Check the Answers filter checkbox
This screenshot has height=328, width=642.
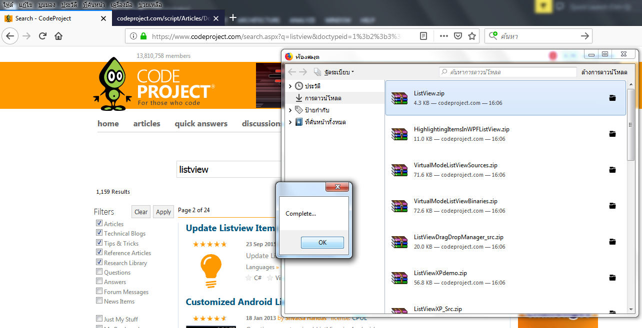pos(99,282)
